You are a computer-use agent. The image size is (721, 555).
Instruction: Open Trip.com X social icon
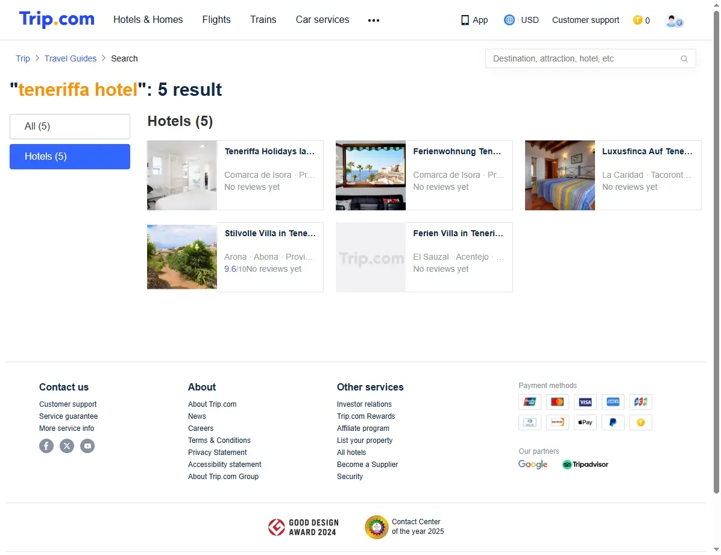pyautogui.click(x=67, y=446)
